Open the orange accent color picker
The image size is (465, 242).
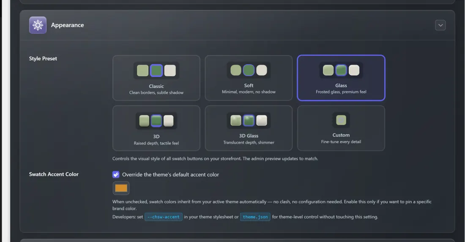tap(121, 188)
